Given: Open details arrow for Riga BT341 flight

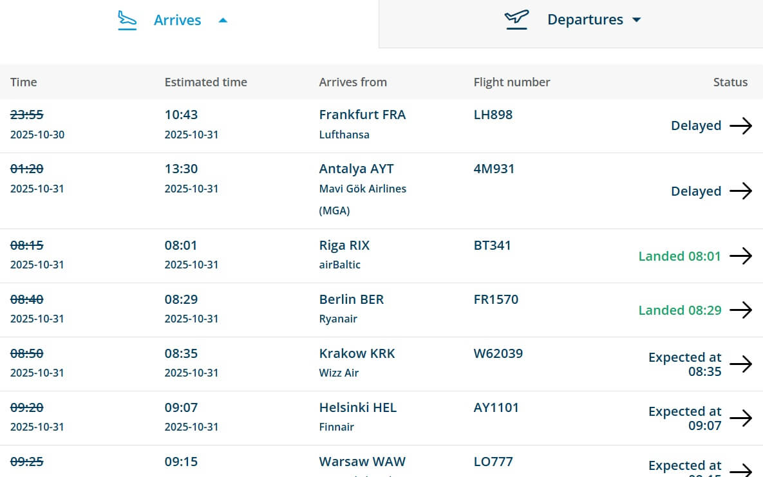Looking at the screenshot, I should [740, 256].
